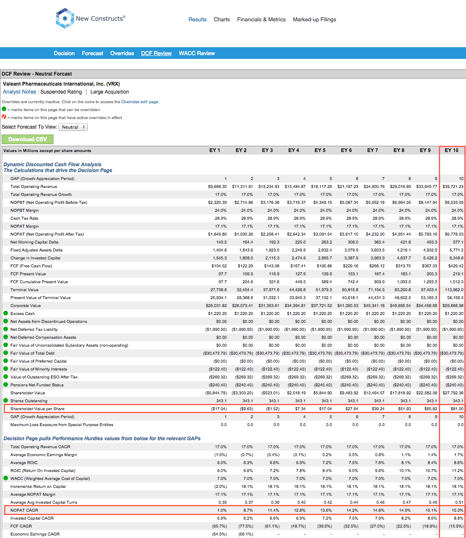The width and height of the screenshot is (466, 538).
Task: Click the FCF (Free Cash Flow) row label
Action: click(x=31, y=266)
